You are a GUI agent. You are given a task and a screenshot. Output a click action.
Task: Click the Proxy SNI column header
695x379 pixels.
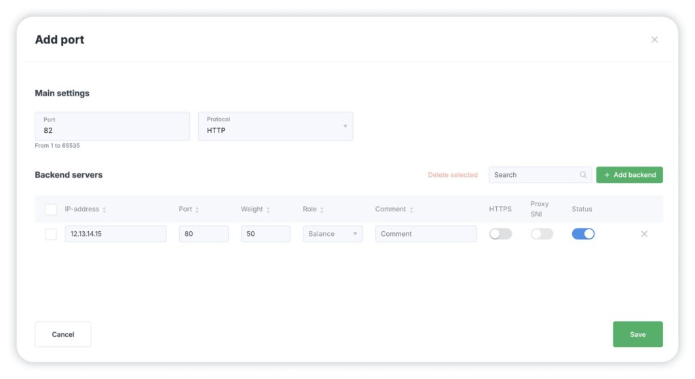[x=540, y=209]
